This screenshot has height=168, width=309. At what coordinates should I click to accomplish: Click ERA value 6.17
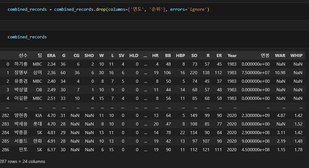click(51, 150)
